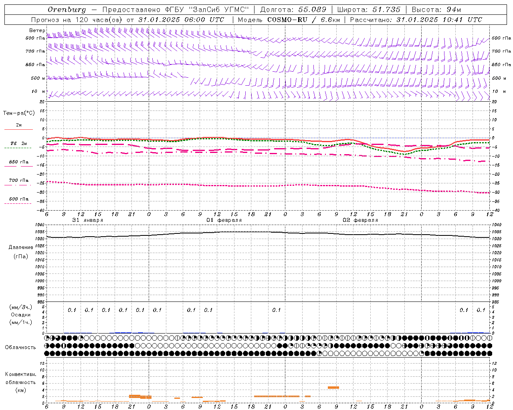The width and height of the screenshot is (513, 410).
Task: Click the 2м temperature legend entry
Action: (x=19, y=125)
